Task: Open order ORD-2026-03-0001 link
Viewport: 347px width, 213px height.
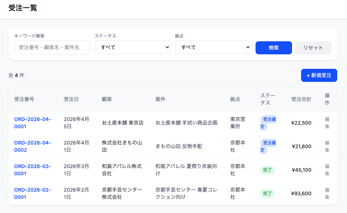Action: click(x=33, y=170)
